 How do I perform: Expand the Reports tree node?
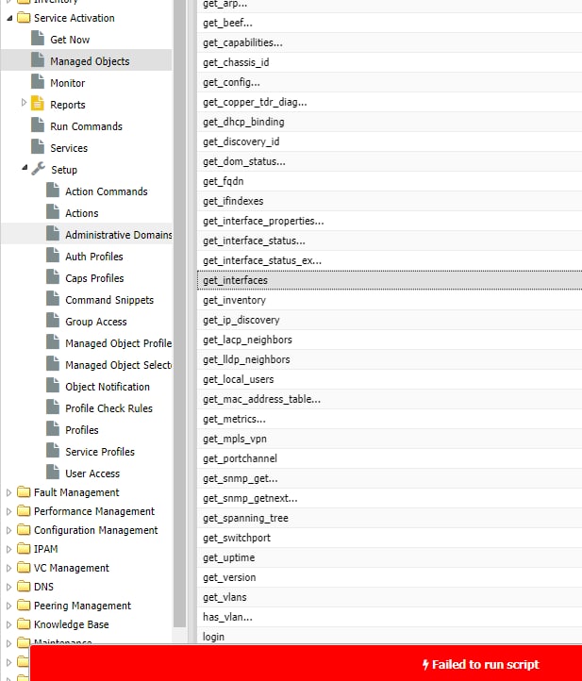pos(24,103)
